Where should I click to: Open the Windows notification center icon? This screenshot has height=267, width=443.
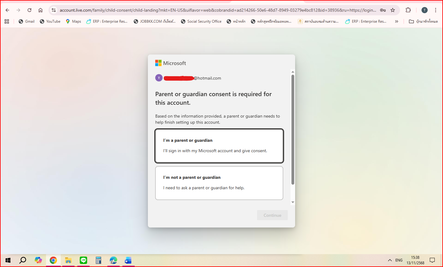click(x=432, y=260)
